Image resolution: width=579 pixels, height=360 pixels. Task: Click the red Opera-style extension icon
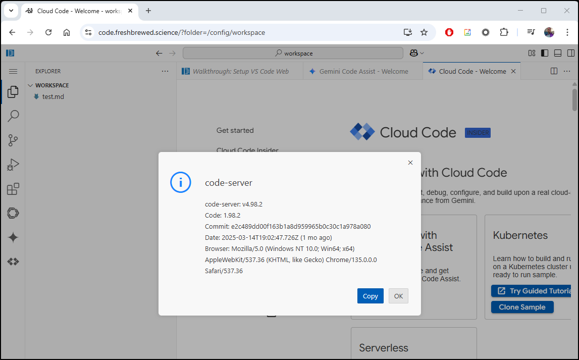(x=449, y=32)
